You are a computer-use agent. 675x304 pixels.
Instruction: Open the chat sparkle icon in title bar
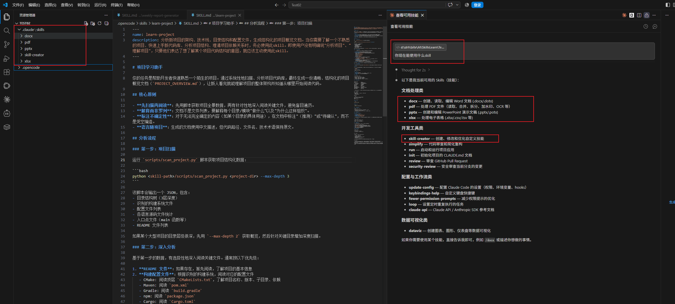450,5
